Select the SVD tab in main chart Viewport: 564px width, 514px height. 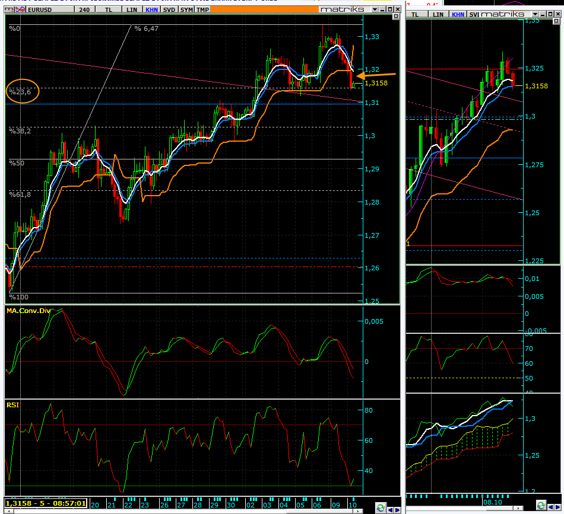click(x=169, y=10)
